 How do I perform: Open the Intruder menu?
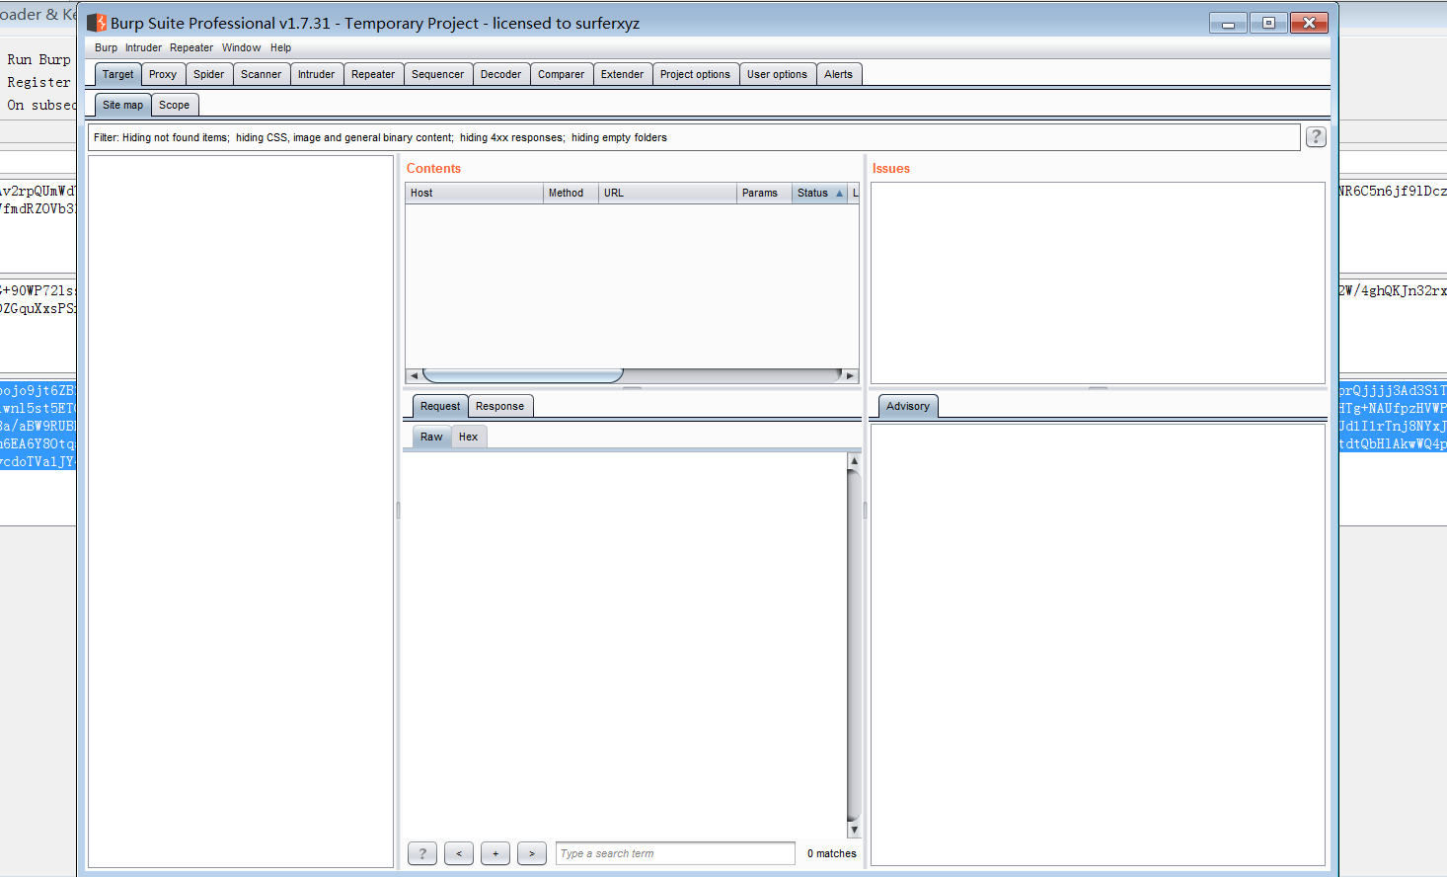pos(143,47)
